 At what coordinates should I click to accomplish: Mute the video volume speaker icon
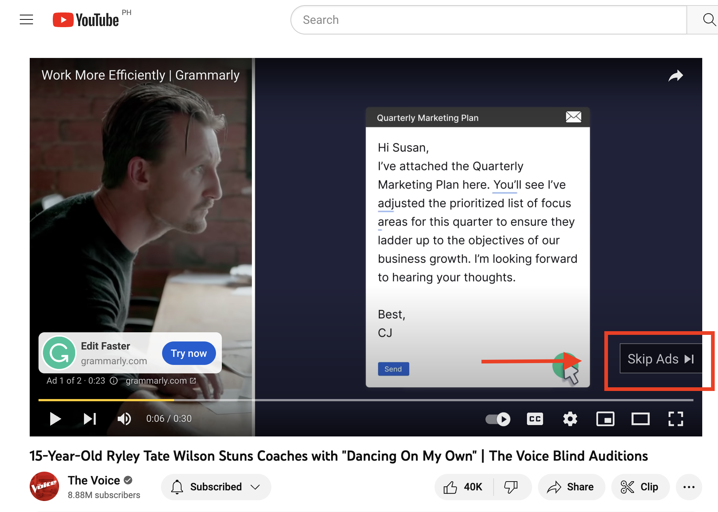[x=124, y=418]
